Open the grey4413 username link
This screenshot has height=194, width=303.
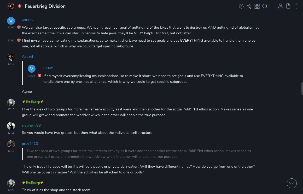[30, 143]
